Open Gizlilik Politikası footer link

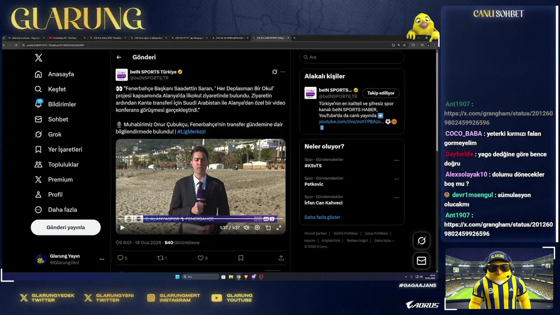[x=346, y=234]
